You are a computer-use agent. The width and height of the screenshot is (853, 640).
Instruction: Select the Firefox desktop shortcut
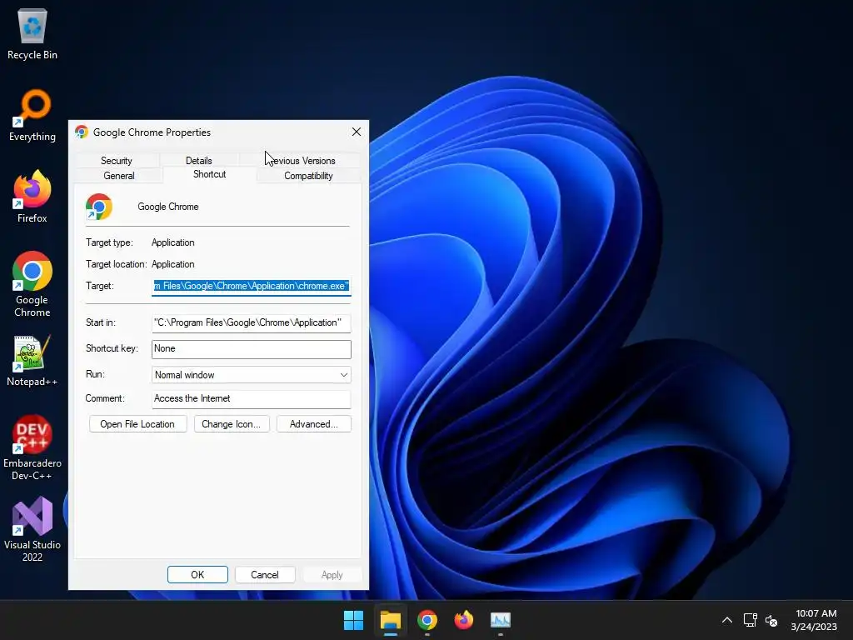pyautogui.click(x=32, y=197)
